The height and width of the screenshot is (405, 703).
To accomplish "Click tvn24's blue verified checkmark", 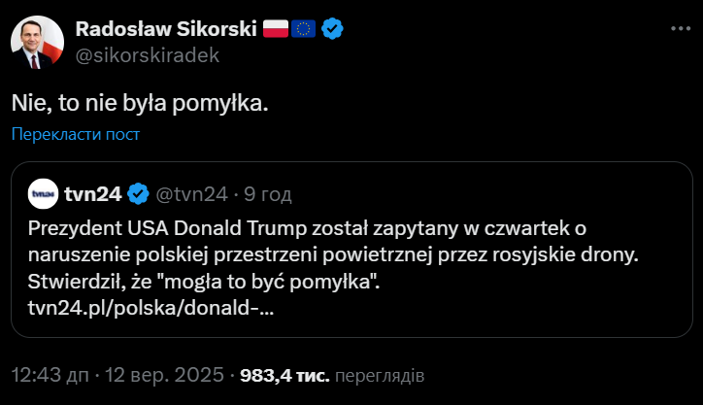I will pos(139,194).
